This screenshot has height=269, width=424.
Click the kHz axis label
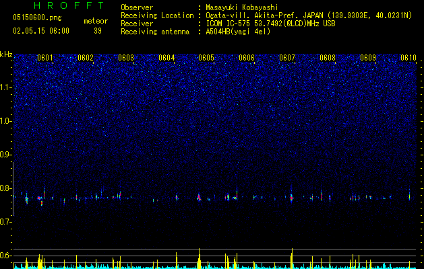[6, 54]
